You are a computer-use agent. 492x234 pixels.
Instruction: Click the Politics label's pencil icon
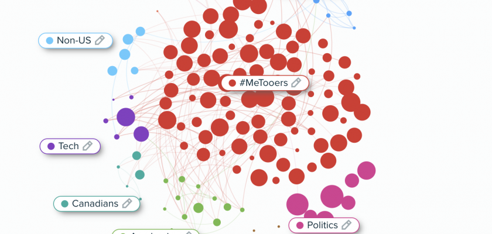(x=346, y=225)
